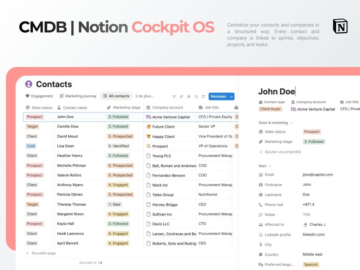Click the sort arrows icon
The width and height of the screenshot is (360, 270).
point(181,96)
